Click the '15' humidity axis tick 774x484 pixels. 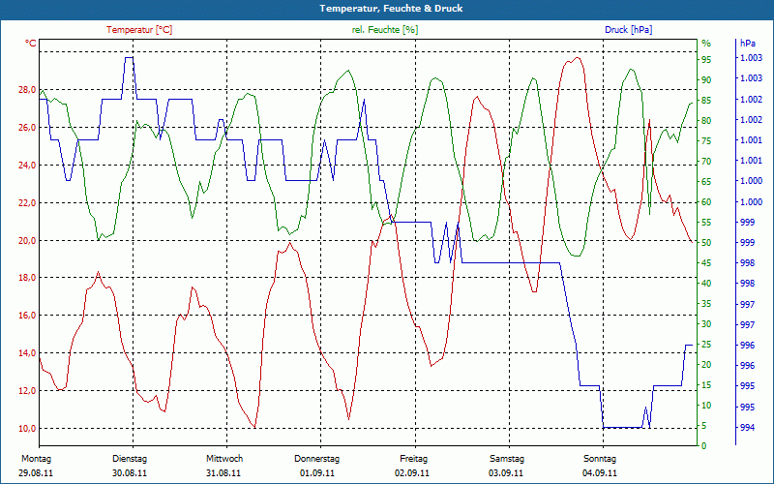[706, 385]
